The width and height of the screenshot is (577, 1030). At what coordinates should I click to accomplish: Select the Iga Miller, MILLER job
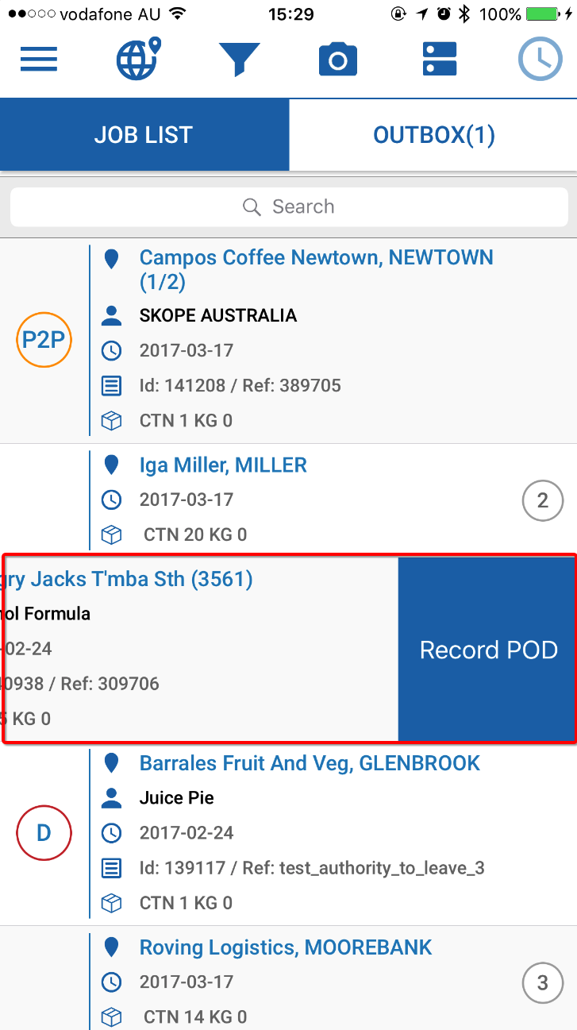[223, 465]
